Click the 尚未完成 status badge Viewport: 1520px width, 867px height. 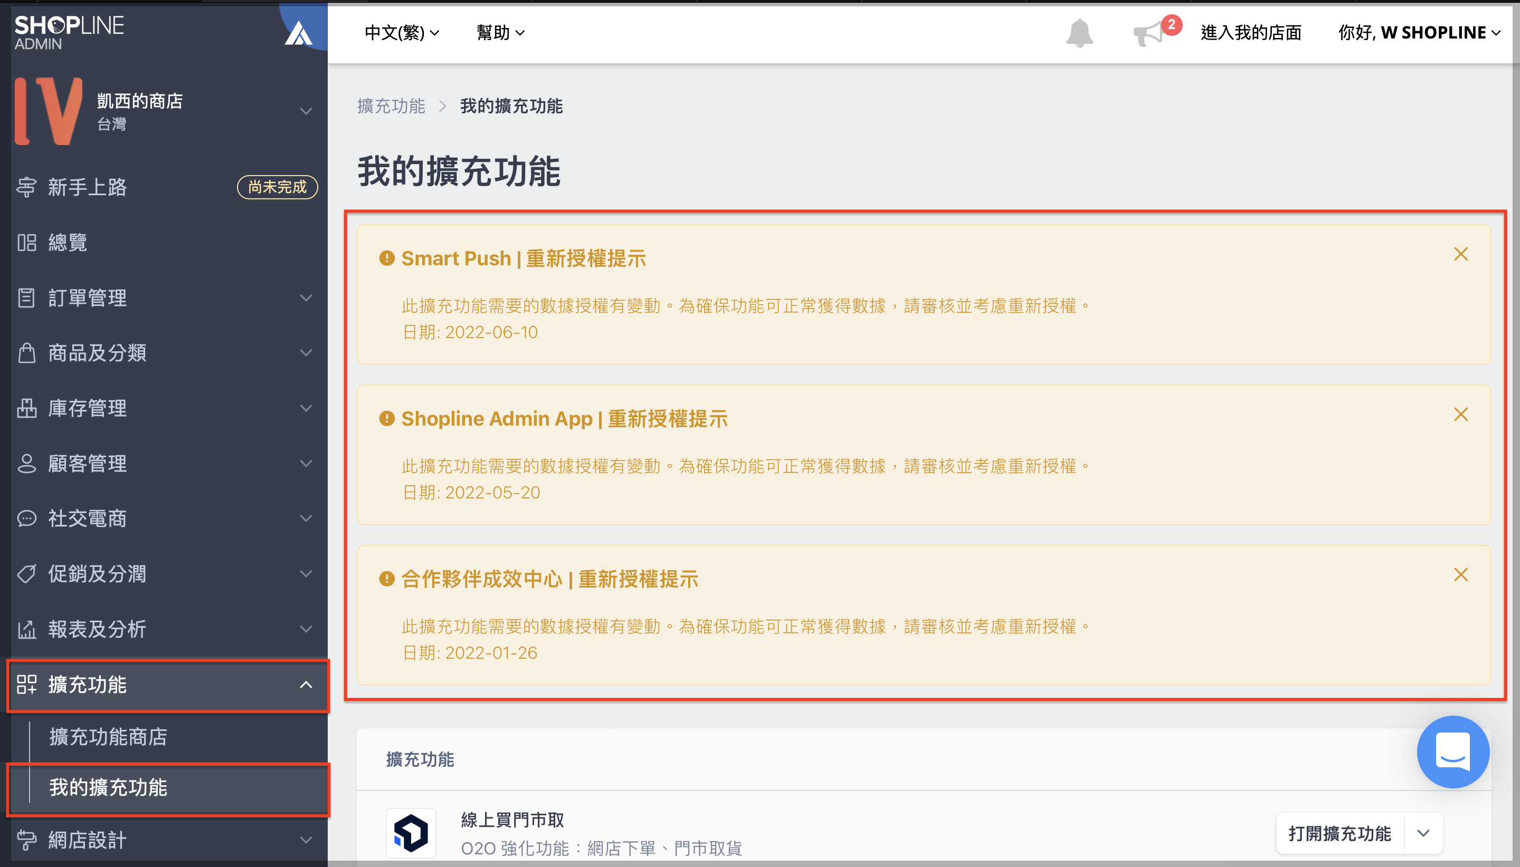tap(277, 187)
